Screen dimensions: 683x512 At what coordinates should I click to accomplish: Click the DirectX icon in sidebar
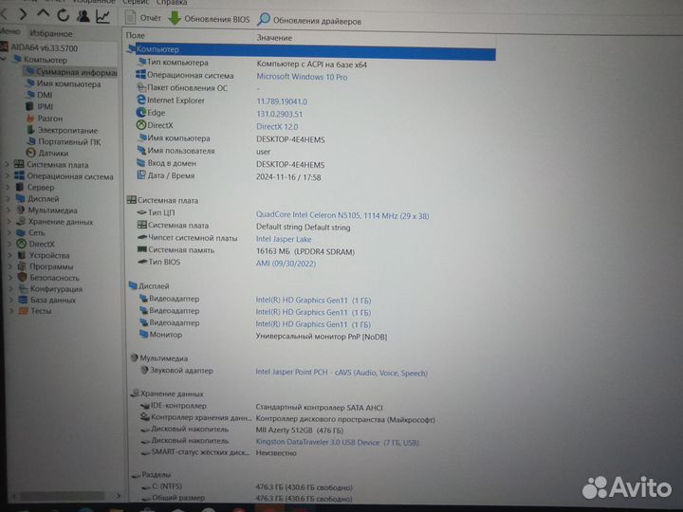coord(20,244)
